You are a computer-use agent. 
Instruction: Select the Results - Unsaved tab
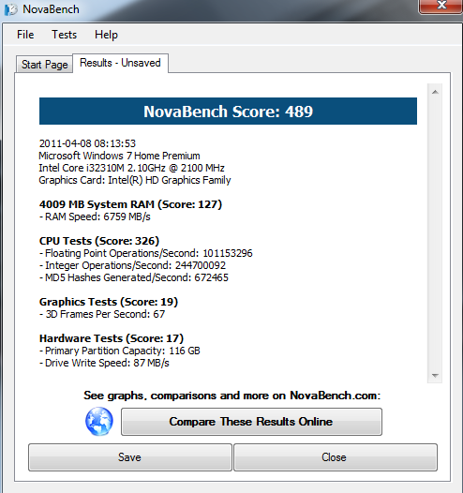click(120, 63)
